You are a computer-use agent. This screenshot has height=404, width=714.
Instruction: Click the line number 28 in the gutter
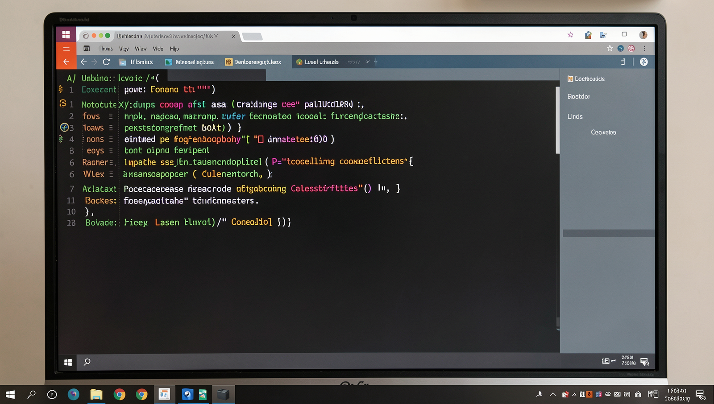[x=71, y=223]
